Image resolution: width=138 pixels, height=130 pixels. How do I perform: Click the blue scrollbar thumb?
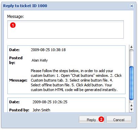point(131,83)
